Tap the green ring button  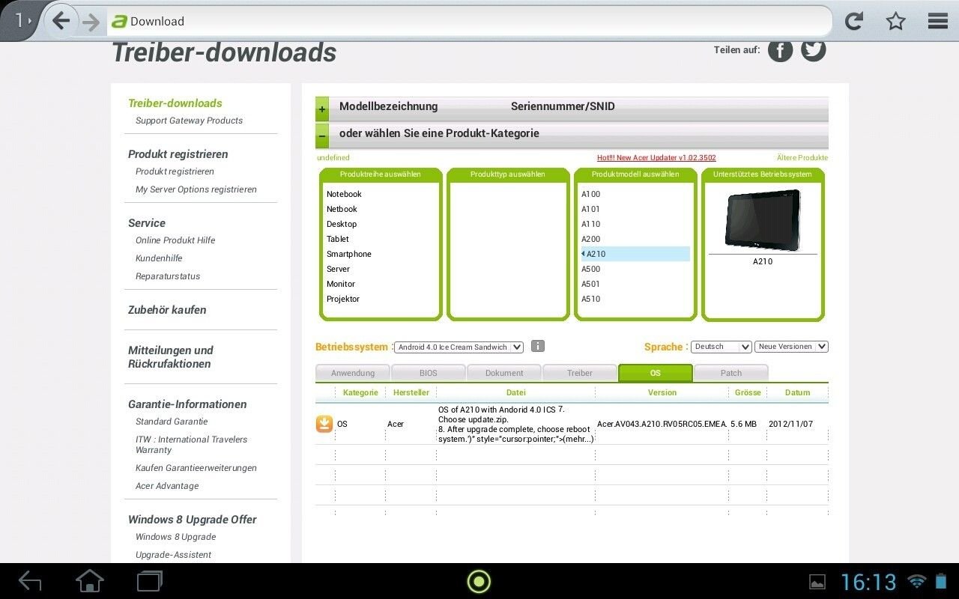[x=479, y=581]
